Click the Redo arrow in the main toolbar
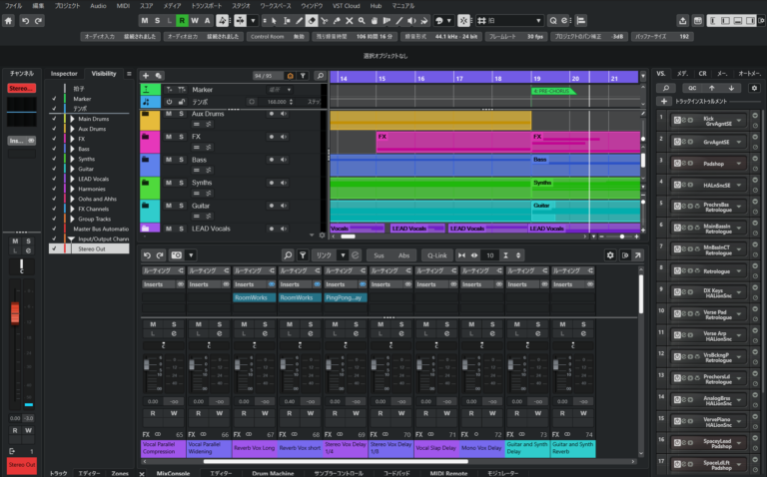The image size is (767, 477). coord(38,21)
